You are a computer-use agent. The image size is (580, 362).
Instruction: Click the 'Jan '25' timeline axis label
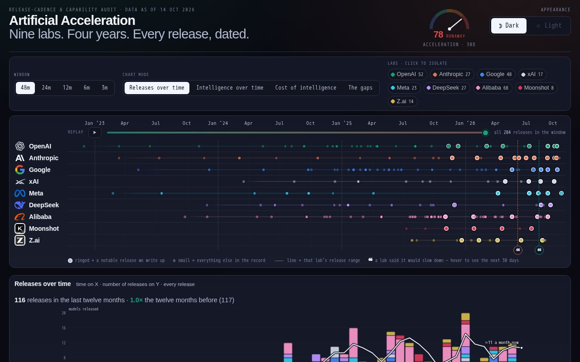coord(342,123)
